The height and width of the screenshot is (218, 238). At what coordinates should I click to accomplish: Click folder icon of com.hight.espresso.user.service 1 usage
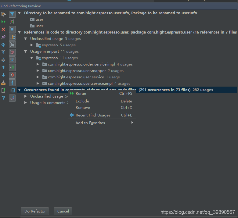click(x=44, y=77)
